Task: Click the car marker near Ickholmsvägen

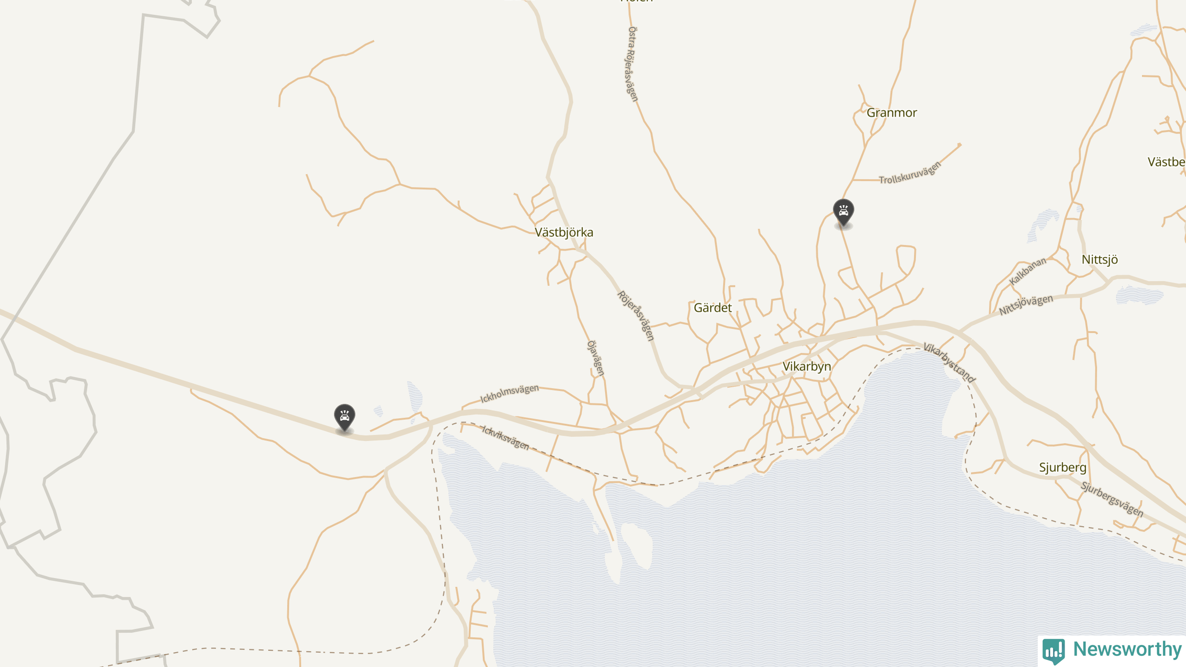Action: [x=344, y=417]
